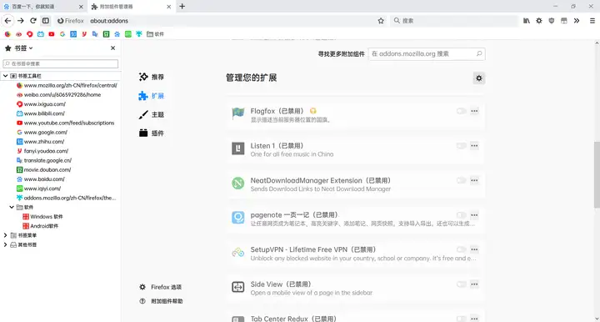Viewport: 600px width, 322px height.
Task: Enable the Side View extension toggle
Action: (x=462, y=284)
